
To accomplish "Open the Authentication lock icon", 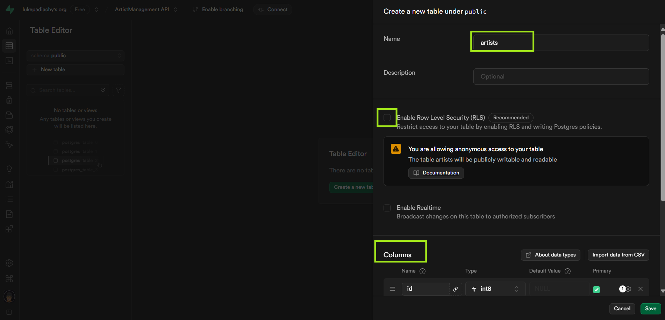I will [x=9, y=100].
